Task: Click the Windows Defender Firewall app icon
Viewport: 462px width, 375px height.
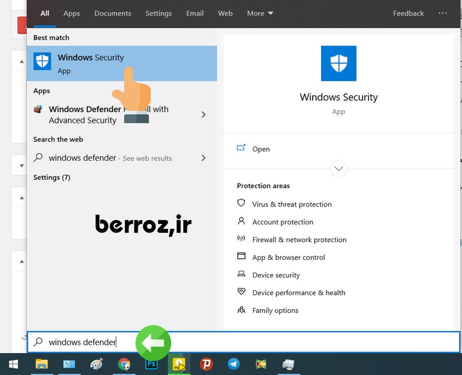Action: tap(38, 109)
